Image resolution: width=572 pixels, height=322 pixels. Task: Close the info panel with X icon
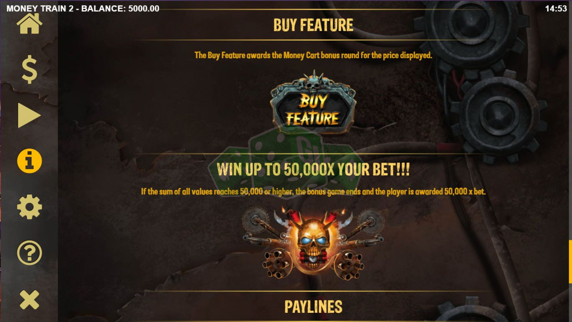(x=29, y=300)
